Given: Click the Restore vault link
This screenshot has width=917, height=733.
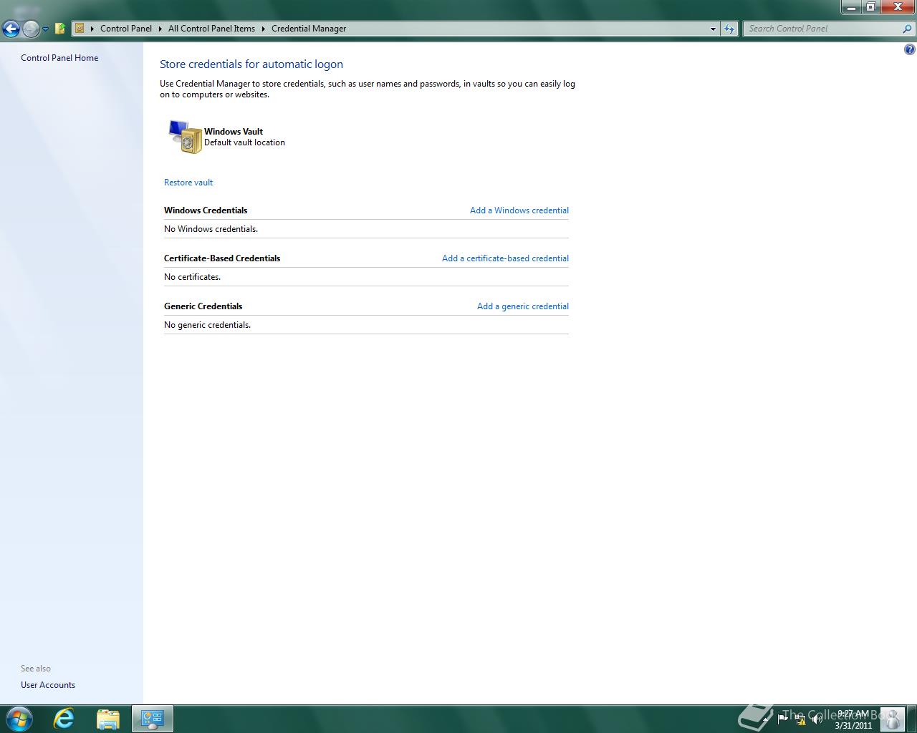Looking at the screenshot, I should [x=188, y=183].
